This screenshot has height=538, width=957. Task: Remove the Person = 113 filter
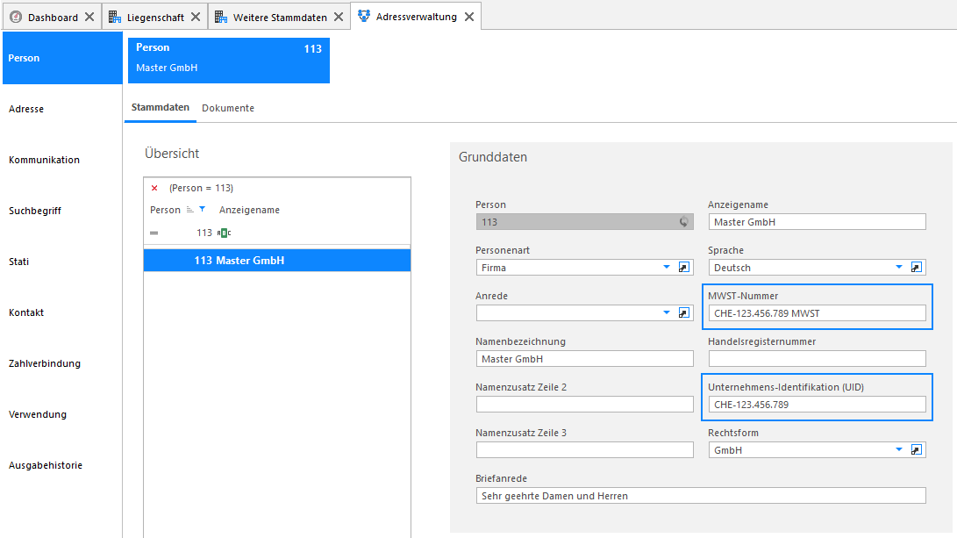pyautogui.click(x=154, y=188)
